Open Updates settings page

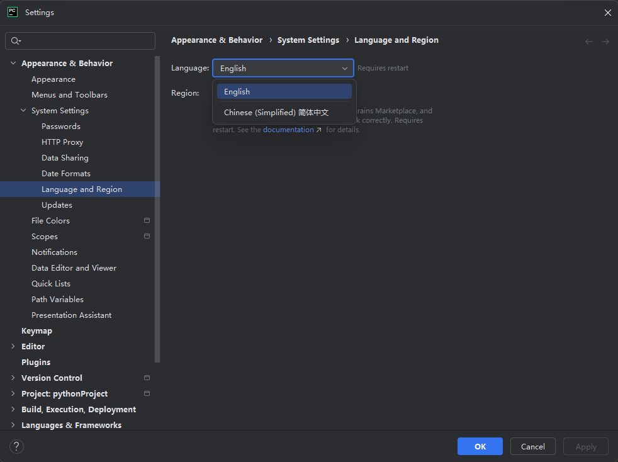click(x=57, y=205)
